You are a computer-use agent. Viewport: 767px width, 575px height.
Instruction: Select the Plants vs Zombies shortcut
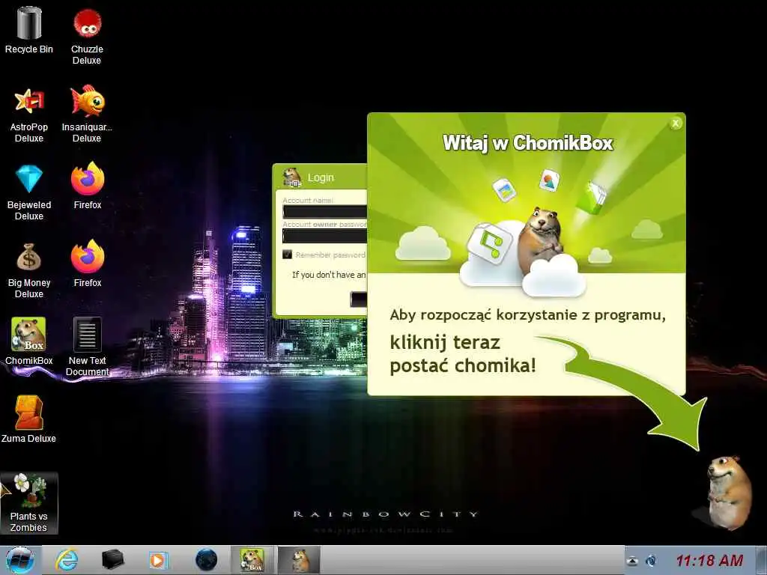(29, 503)
